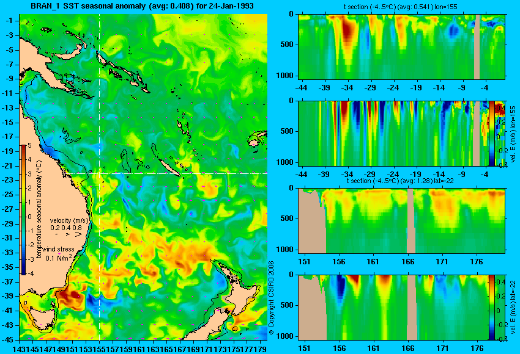Open the temperature section panel for lon=155

click(x=402, y=46)
